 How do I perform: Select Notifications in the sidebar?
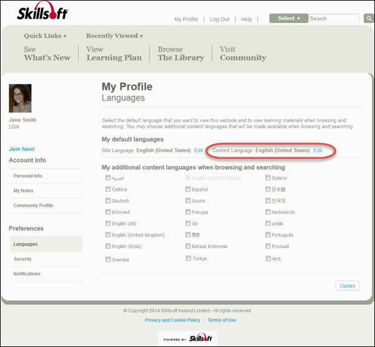tap(27, 274)
